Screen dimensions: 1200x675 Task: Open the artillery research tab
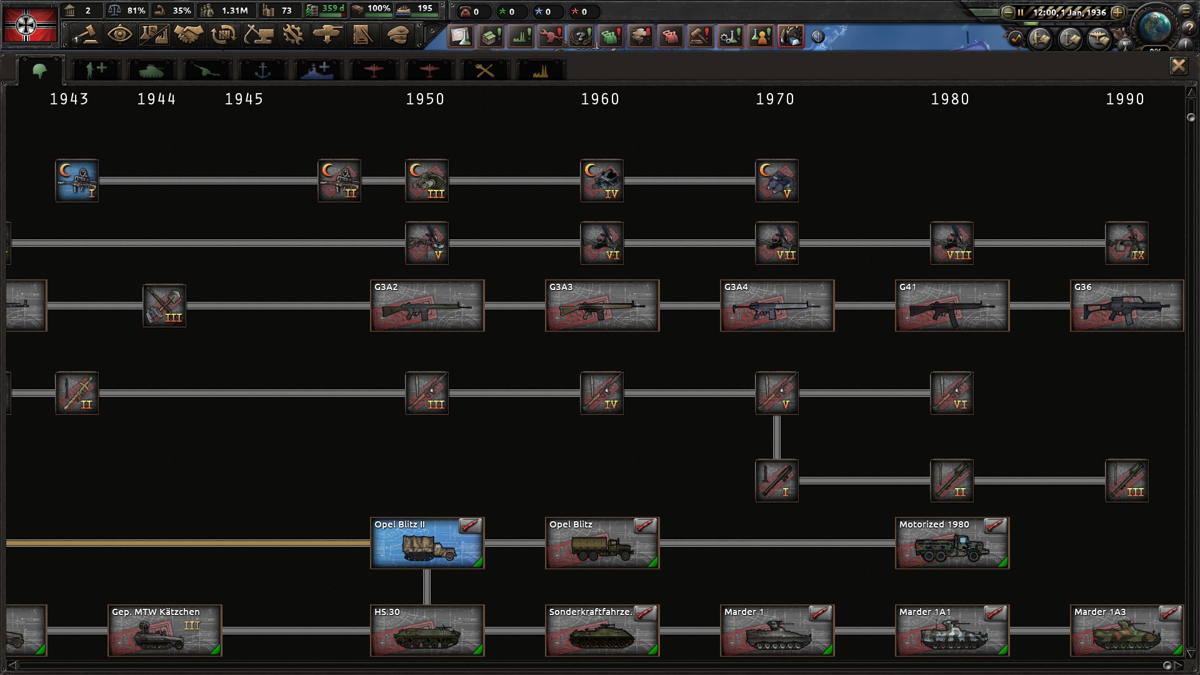pos(207,70)
